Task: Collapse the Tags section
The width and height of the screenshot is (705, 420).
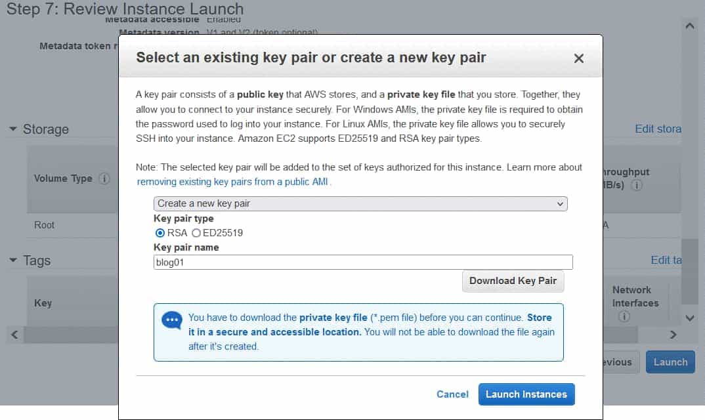Action: (x=13, y=261)
